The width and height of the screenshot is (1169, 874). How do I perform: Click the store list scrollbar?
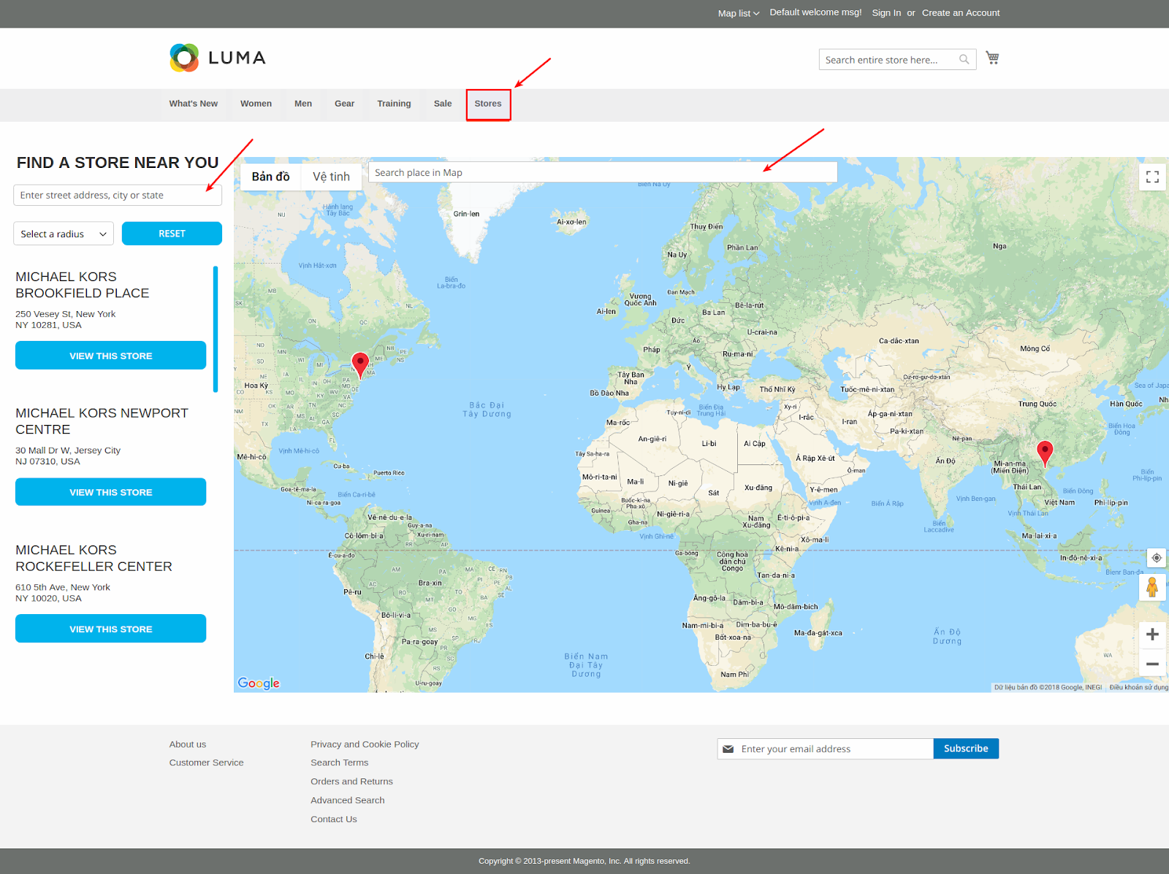coord(216,329)
